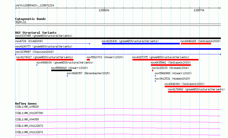Click tiny blue esv3668357 marker
The width and height of the screenshot is (228, 138).
coord(67,76)
